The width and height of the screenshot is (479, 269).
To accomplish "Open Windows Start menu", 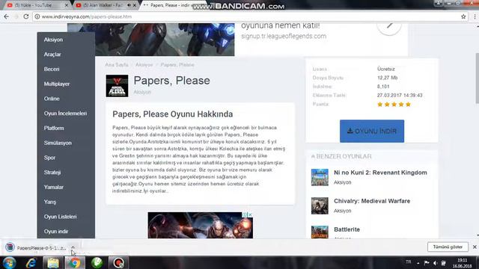I will (9, 262).
